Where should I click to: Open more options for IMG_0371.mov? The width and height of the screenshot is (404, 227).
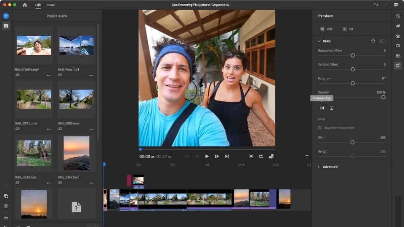[x=49, y=129]
